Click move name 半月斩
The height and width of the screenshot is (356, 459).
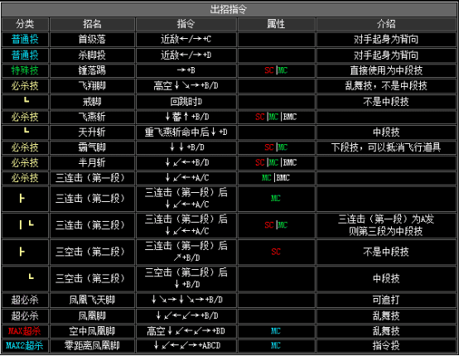click(x=92, y=162)
